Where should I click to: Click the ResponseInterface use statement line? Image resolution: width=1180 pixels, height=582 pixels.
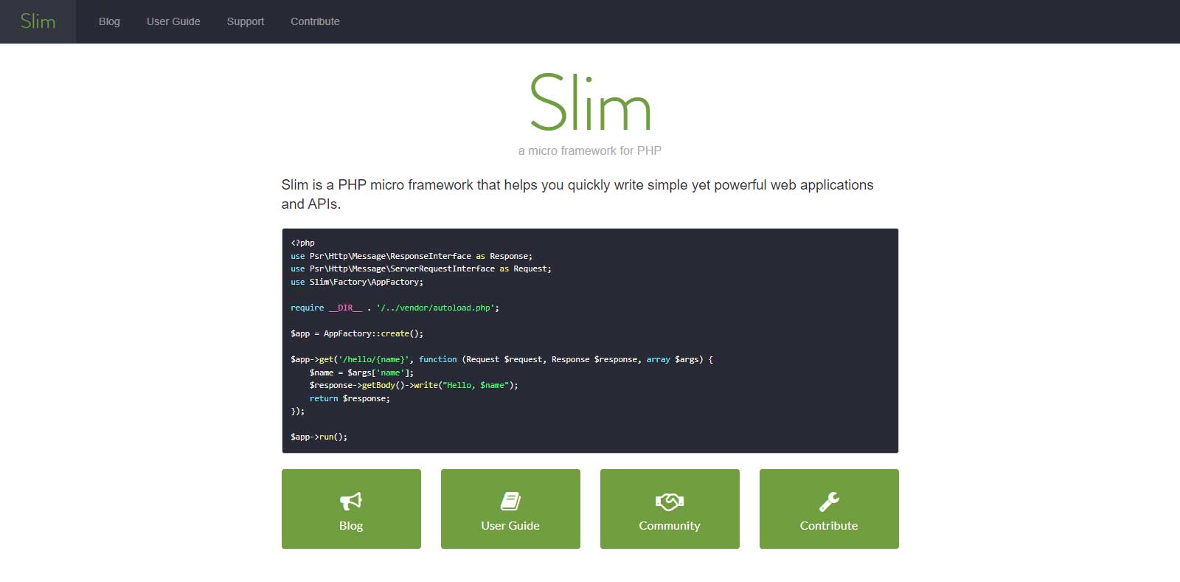pos(412,256)
